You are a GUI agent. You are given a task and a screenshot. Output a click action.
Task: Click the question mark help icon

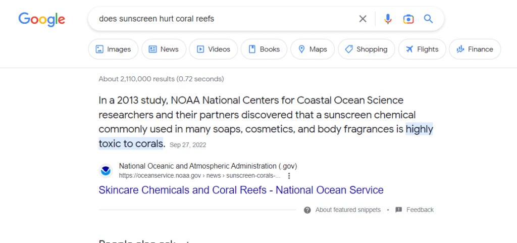coord(307,210)
